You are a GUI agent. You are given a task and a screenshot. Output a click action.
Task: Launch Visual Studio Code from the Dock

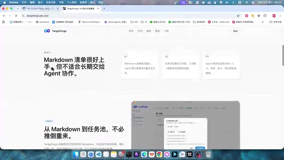tap(99, 154)
